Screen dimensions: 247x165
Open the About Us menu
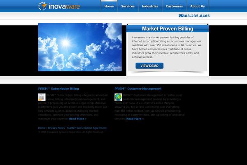pyautogui.click(x=198, y=6)
